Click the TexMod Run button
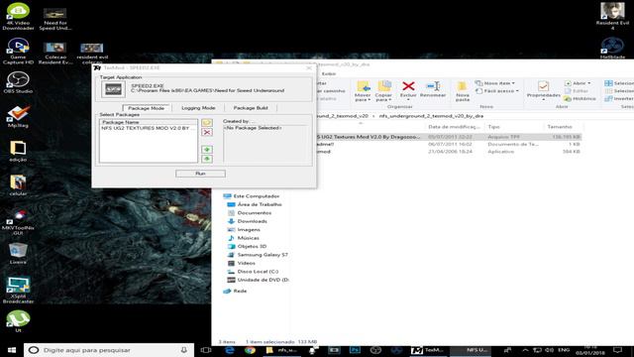Image resolution: width=634 pixels, height=357 pixels. (x=200, y=174)
